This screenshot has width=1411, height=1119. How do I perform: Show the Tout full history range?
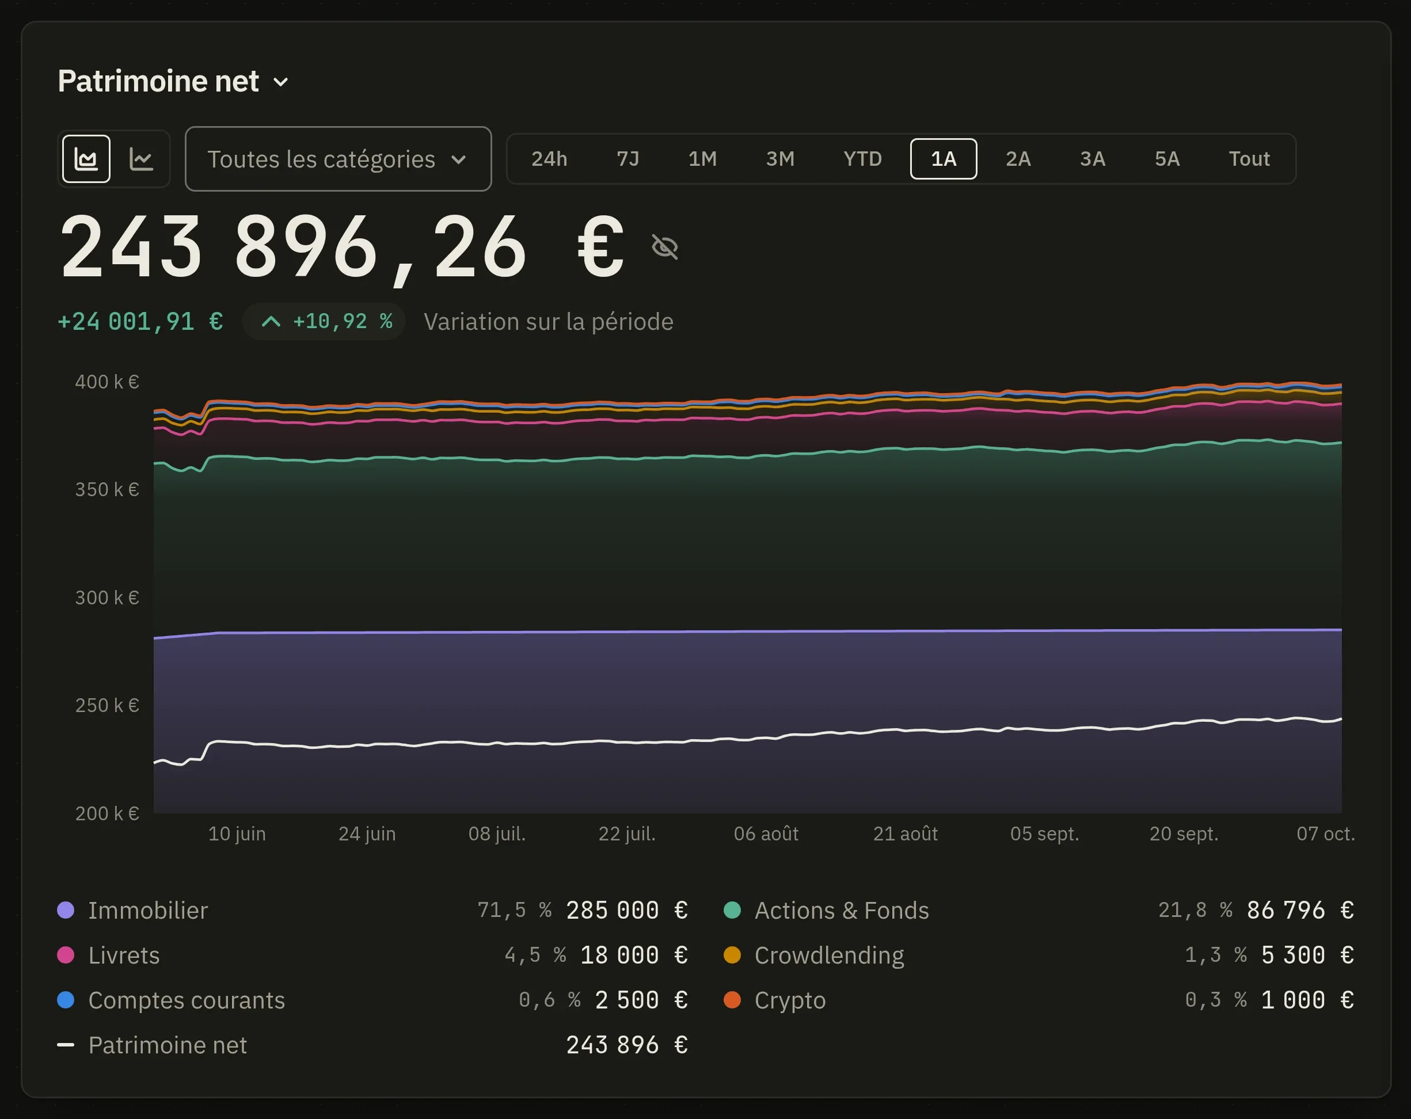[1249, 159]
